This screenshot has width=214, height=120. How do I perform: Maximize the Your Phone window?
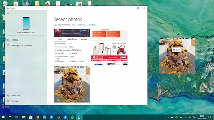click(138, 8)
